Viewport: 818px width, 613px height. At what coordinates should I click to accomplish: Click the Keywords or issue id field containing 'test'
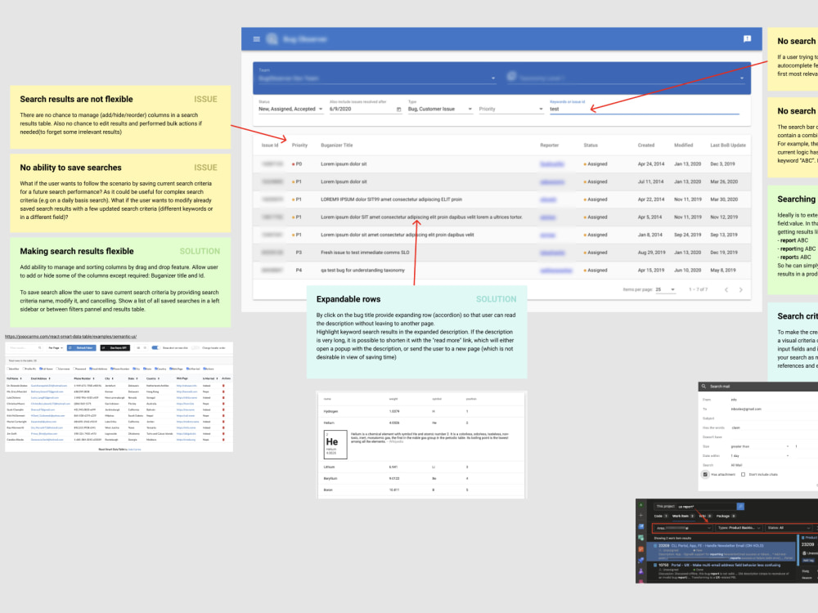click(x=645, y=109)
